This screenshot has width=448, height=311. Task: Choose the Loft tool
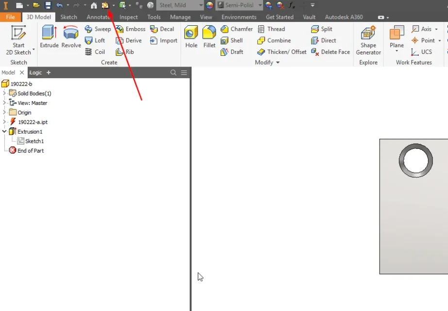coord(95,40)
